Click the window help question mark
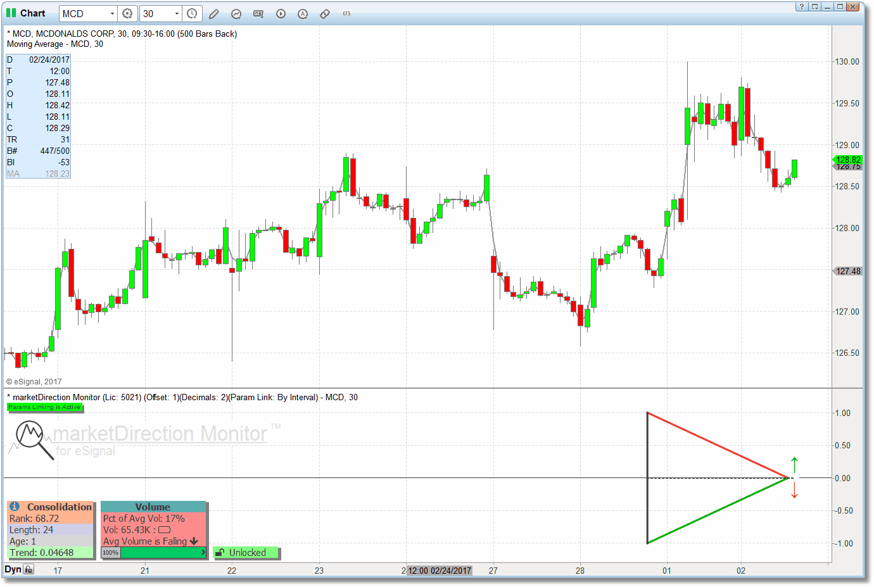The width and height of the screenshot is (874, 587). tap(802, 6)
